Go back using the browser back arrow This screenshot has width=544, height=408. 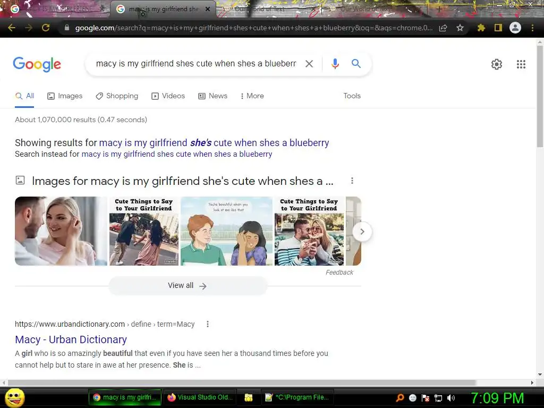click(12, 28)
